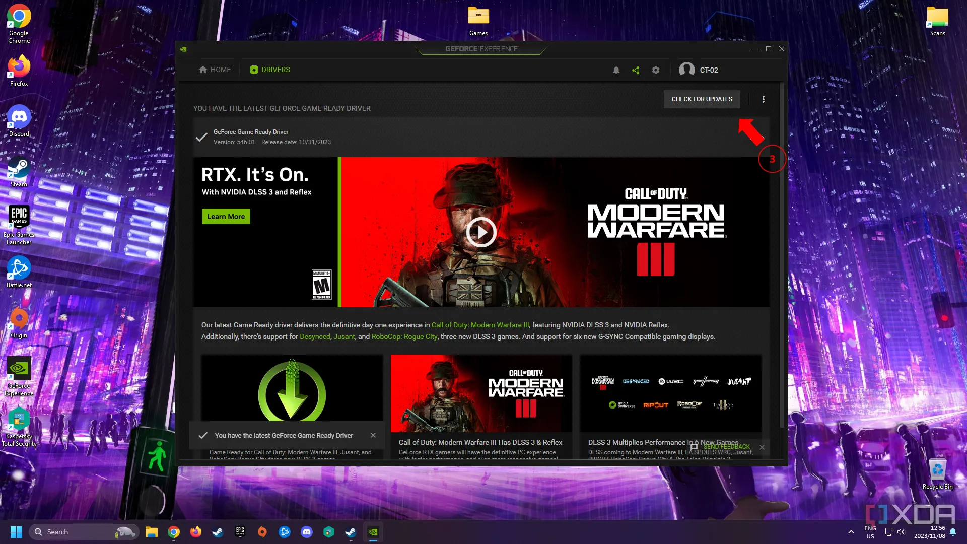
Task: Open Origin desktop shortcut
Action: point(19,322)
